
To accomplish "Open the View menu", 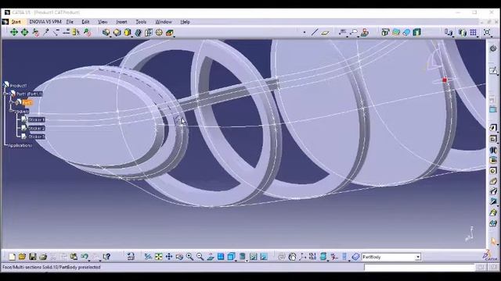I will click(103, 22).
